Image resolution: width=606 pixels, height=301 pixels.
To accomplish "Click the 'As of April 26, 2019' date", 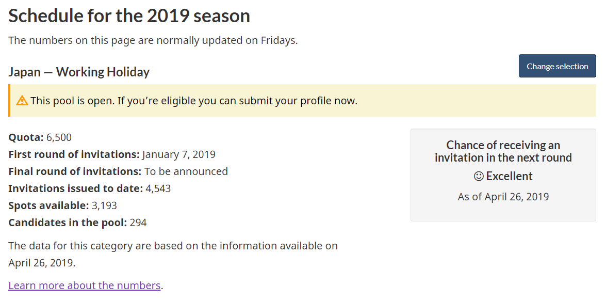I will tap(503, 197).
